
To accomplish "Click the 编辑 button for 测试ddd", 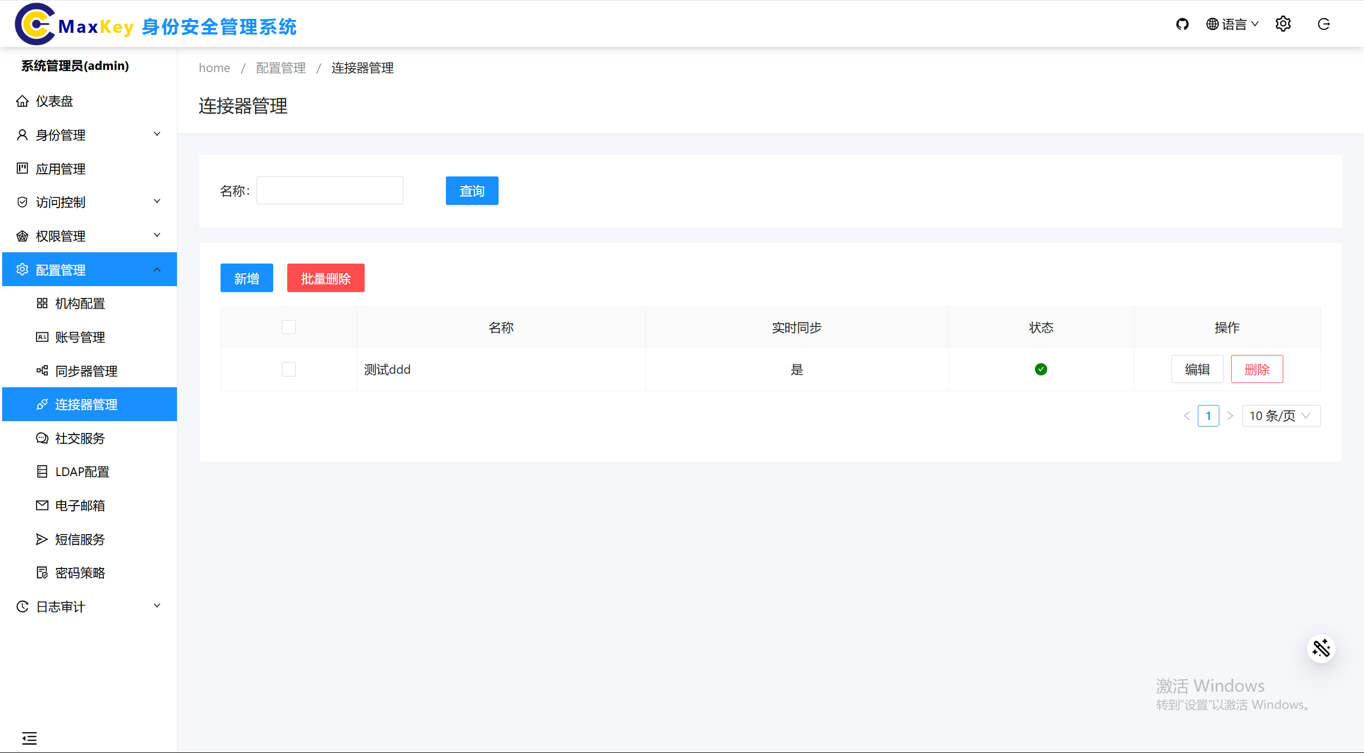I will click(x=1197, y=370).
